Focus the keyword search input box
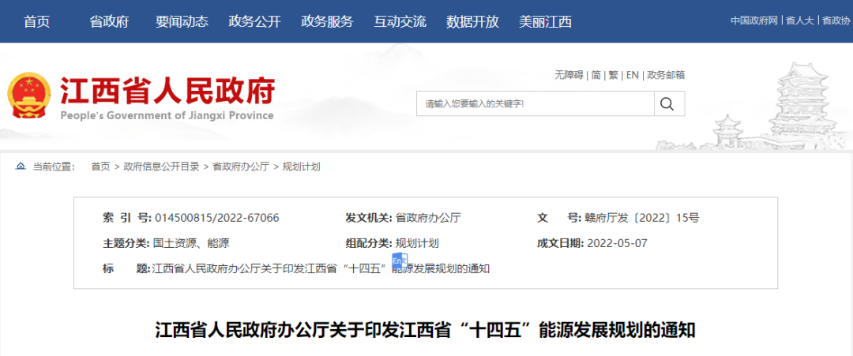Viewport: 853px width, 356px height. [535, 103]
